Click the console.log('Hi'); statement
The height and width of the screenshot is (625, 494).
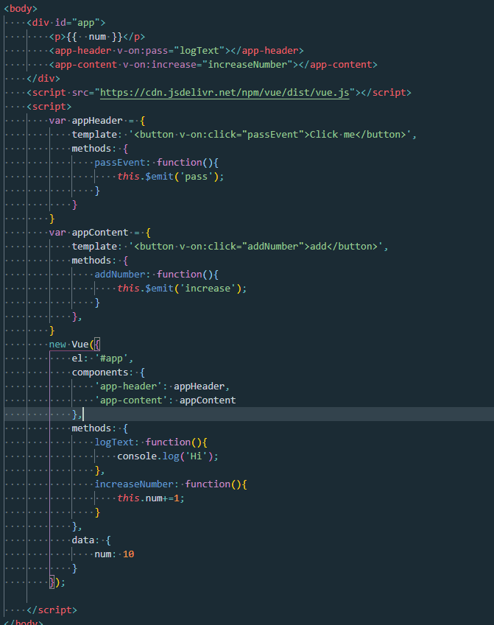(168, 456)
